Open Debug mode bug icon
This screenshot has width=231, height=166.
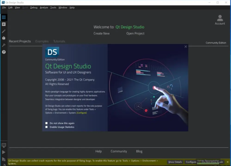tap(4, 38)
